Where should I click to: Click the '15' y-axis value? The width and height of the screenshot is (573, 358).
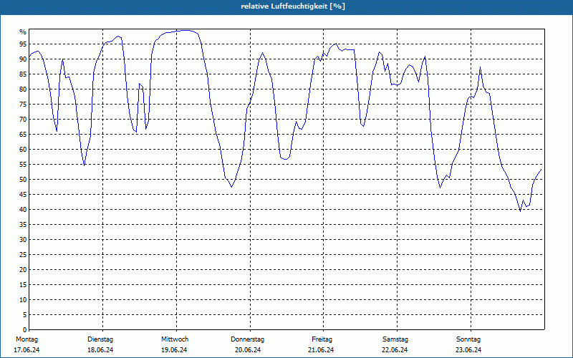click(23, 284)
